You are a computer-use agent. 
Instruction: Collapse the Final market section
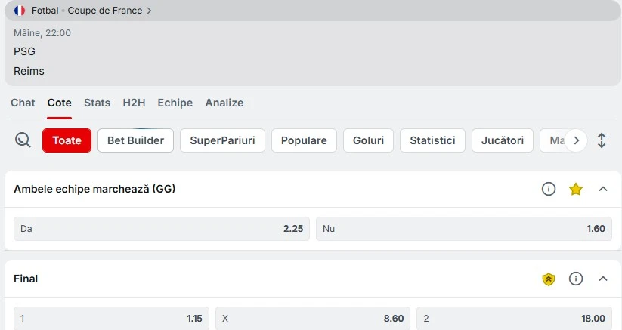coord(603,279)
